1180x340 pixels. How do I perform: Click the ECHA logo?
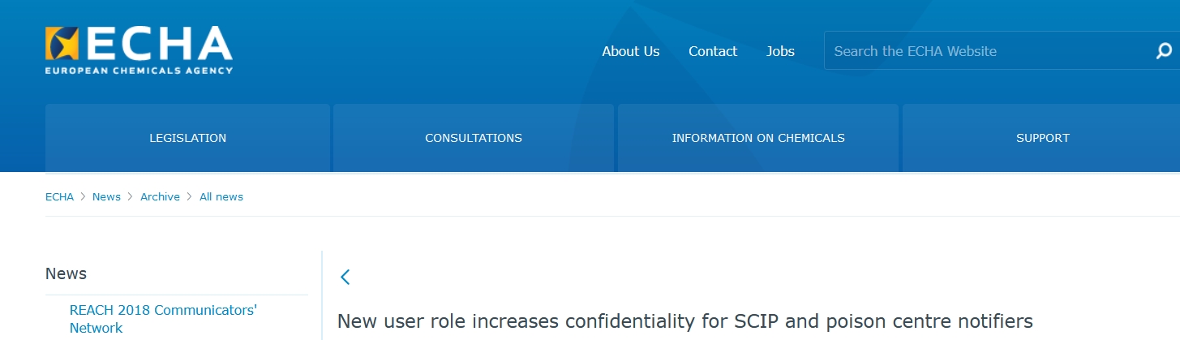139,49
